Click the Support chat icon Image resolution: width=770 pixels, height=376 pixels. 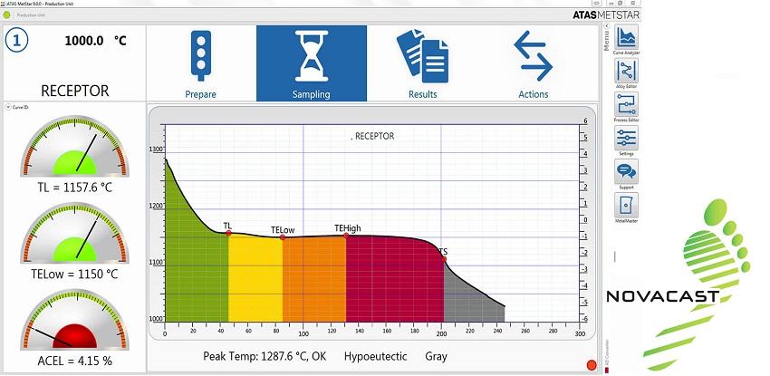(626, 171)
